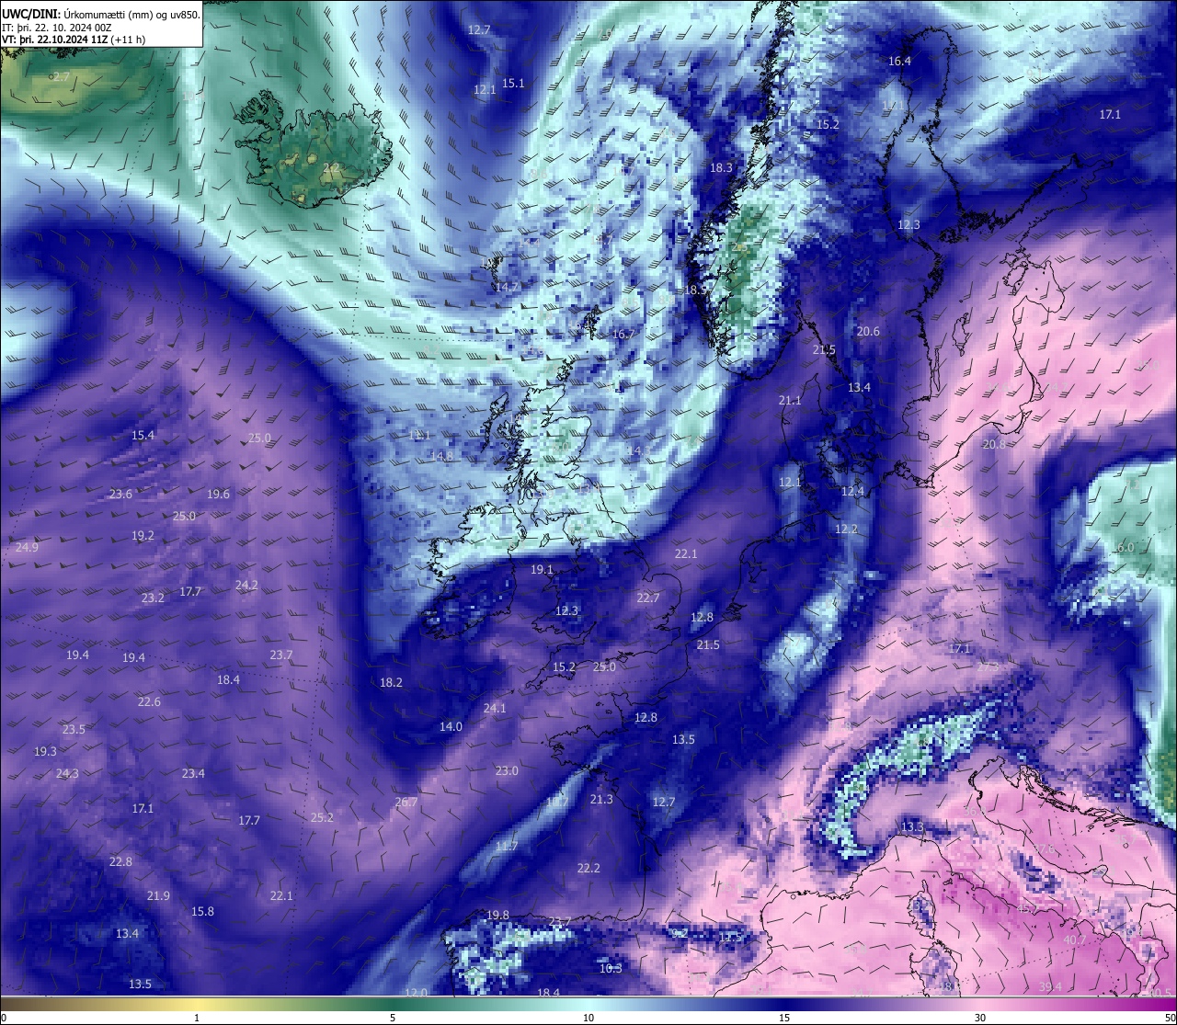This screenshot has height=1025, width=1177.
Task: Click the 16.7 value in North Sea
Action: click(623, 334)
